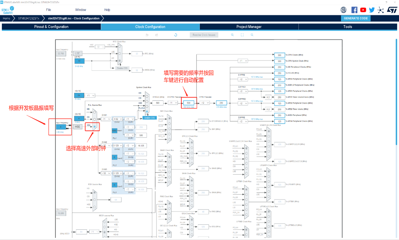This screenshot has width=399, height=240.
Task: Open the HSI RC divider dropdown
Action: [90, 95]
